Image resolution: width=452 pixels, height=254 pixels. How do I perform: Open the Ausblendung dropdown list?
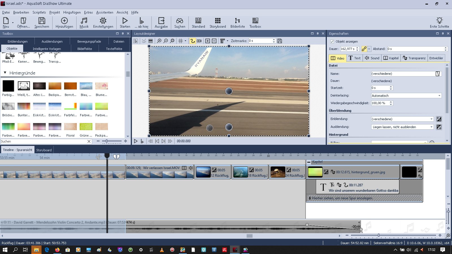tap(402, 127)
